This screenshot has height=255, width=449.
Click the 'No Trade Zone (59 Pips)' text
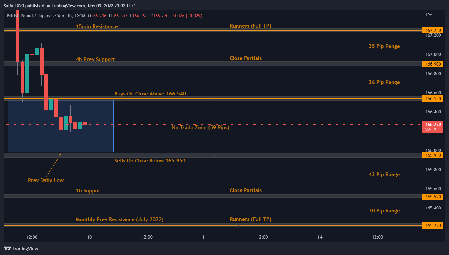click(x=201, y=127)
